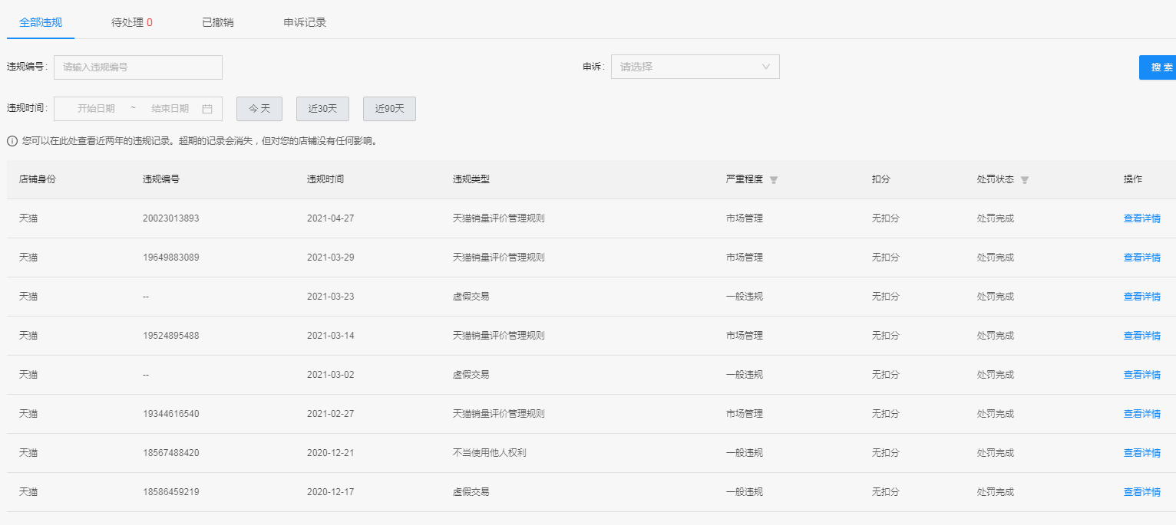Image resolution: width=1176 pixels, height=525 pixels.
Task: Click the 不当使用他人权利 violation type
Action: 490,453
